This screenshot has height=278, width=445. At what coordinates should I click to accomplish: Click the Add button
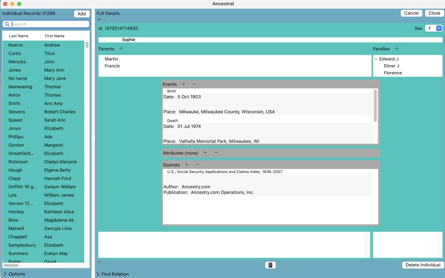[82, 14]
